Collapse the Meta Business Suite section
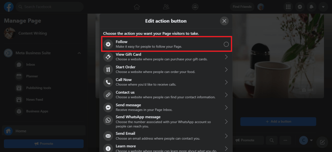Viewport: 332px width, 152px height. point(79,53)
